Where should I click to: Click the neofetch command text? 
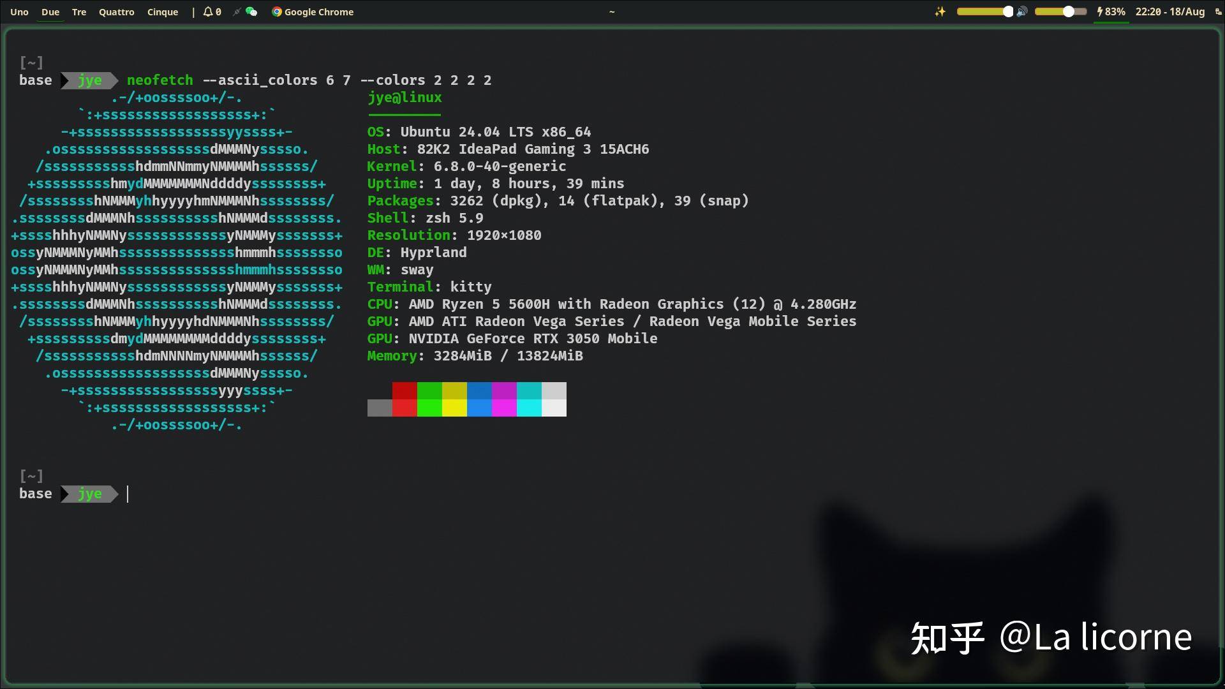160,80
